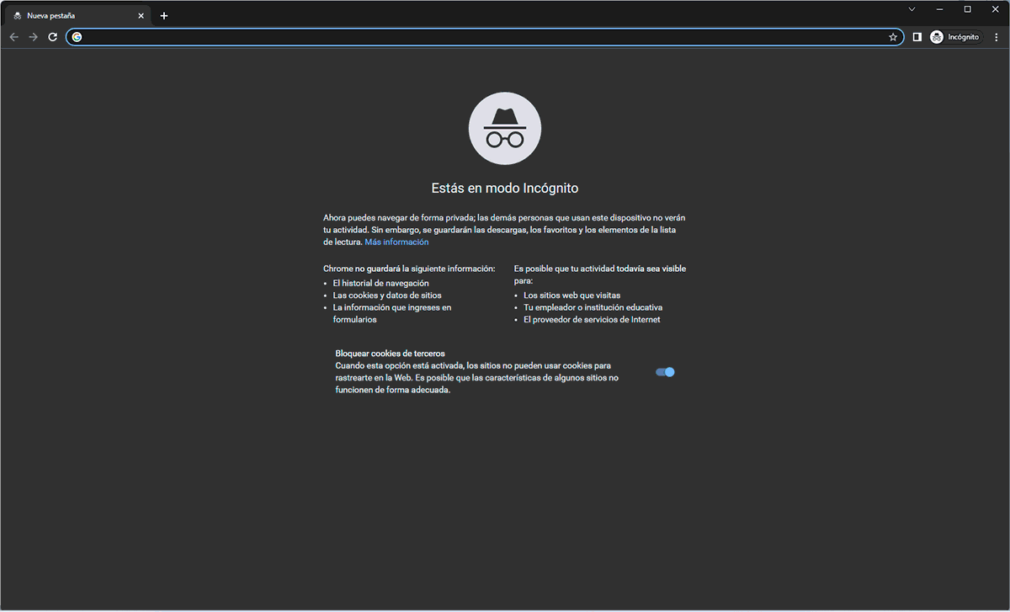Go back with the back arrow
Image resolution: width=1010 pixels, height=612 pixels.
pos(13,37)
